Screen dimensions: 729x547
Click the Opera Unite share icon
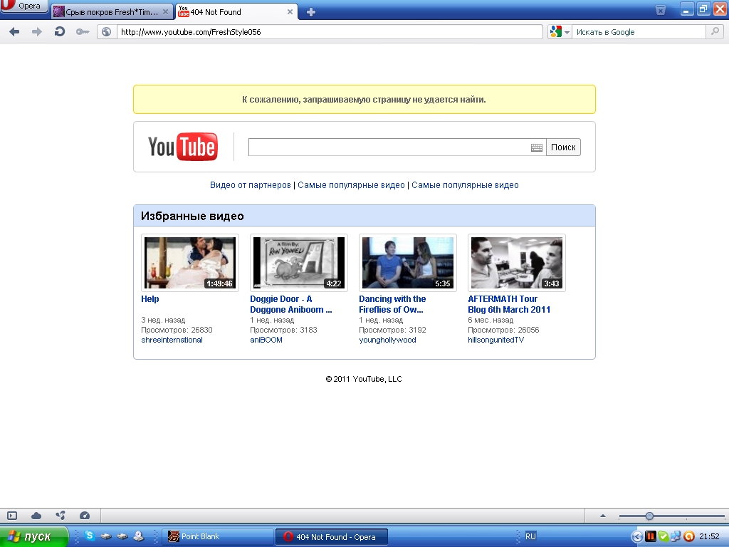(x=61, y=516)
